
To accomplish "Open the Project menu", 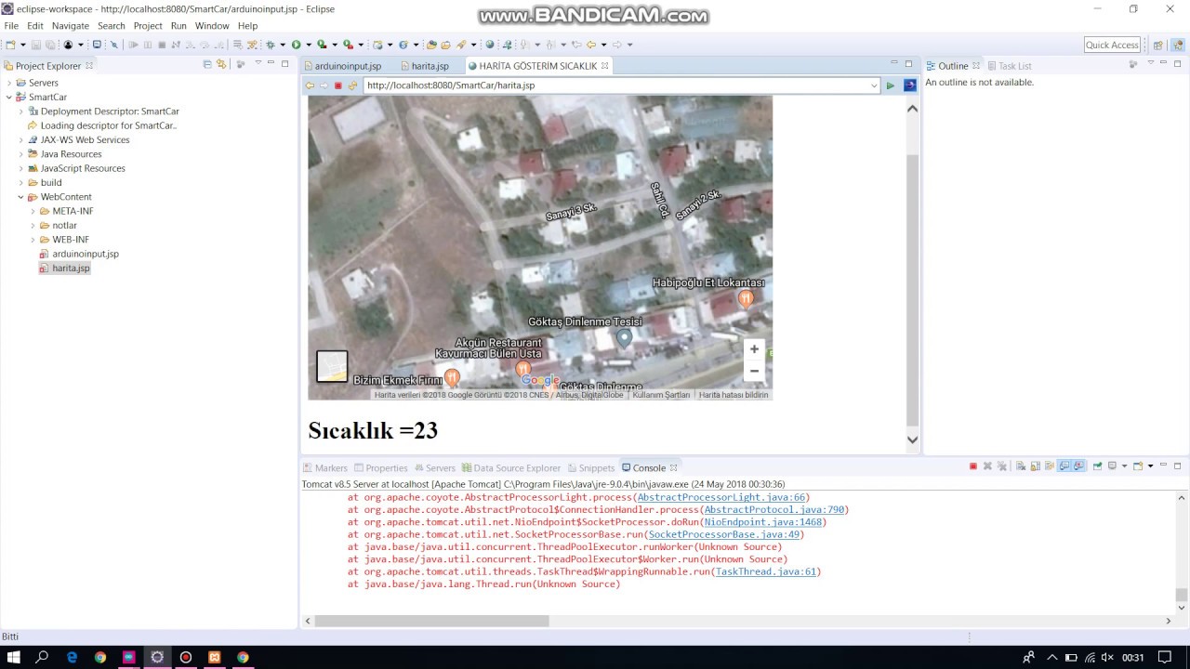I will [x=148, y=26].
